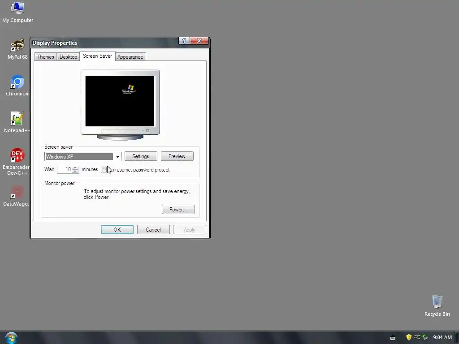The height and width of the screenshot is (344, 459).
Task: Select the Embarcadero Dev-C++ shortcut
Action: pyautogui.click(x=17, y=162)
